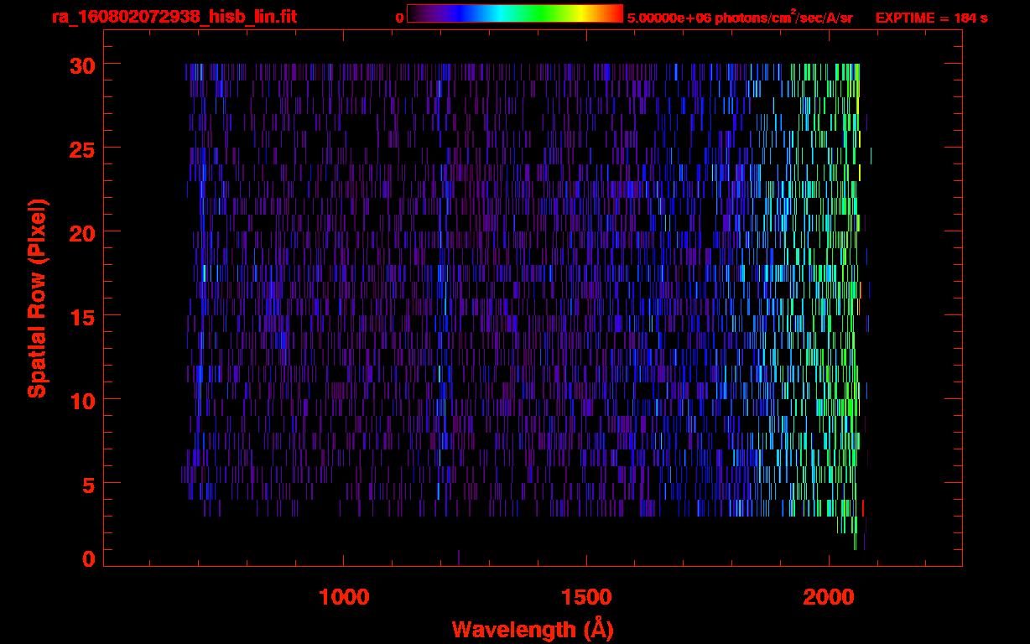This screenshot has width=1030, height=644.
Task: Click the EXPTIME = 184 s label
Action: (x=931, y=18)
